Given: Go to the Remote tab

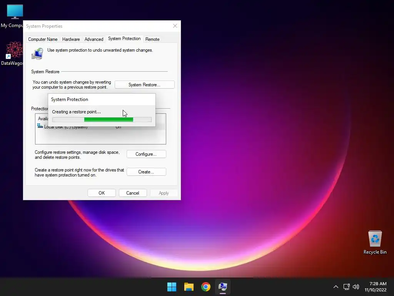Looking at the screenshot, I should [152, 39].
